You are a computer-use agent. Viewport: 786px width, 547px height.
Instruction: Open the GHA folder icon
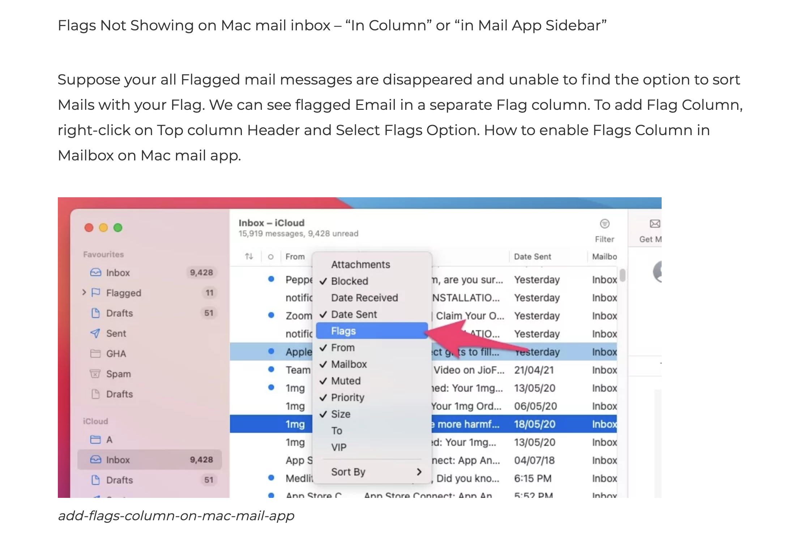tap(95, 354)
